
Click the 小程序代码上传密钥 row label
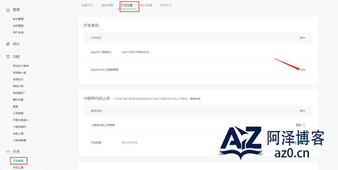(x=103, y=125)
